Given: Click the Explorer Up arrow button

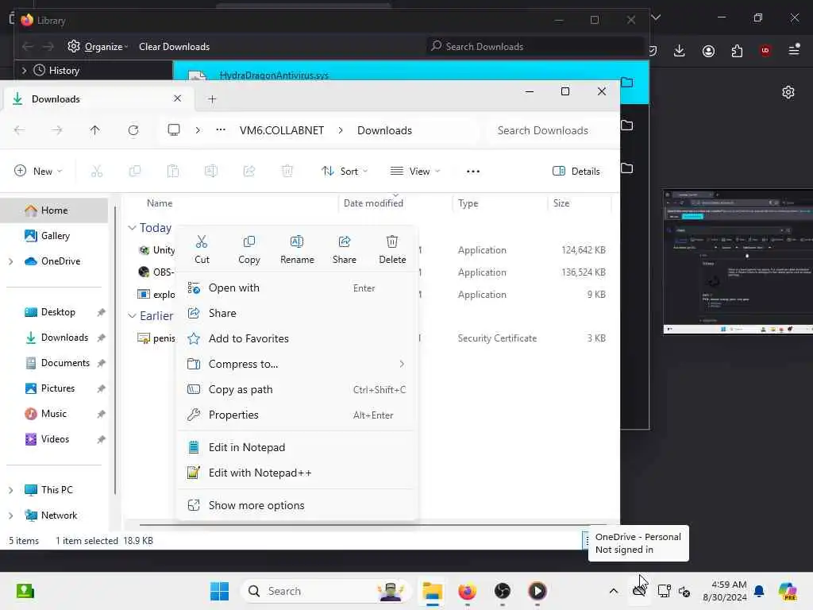Looking at the screenshot, I should tap(95, 130).
